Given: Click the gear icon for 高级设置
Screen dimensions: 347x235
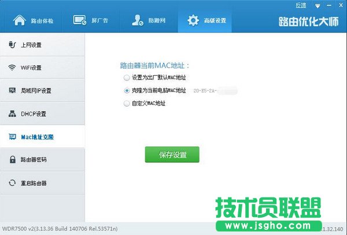Looking at the screenshot, I should pyautogui.click(x=193, y=21).
